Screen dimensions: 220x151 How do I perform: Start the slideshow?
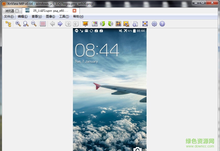click(85, 24)
